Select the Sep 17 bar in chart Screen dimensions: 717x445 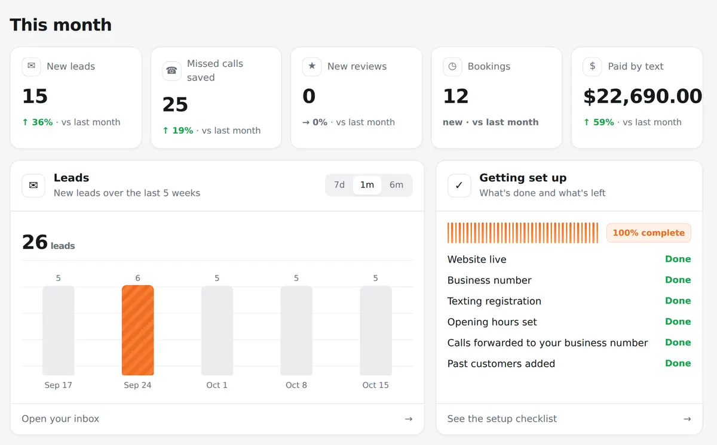[x=59, y=330]
